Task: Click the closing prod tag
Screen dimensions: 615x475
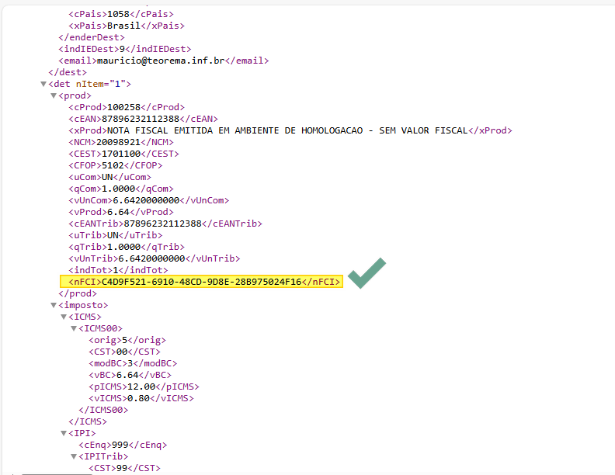Action: pos(78,293)
